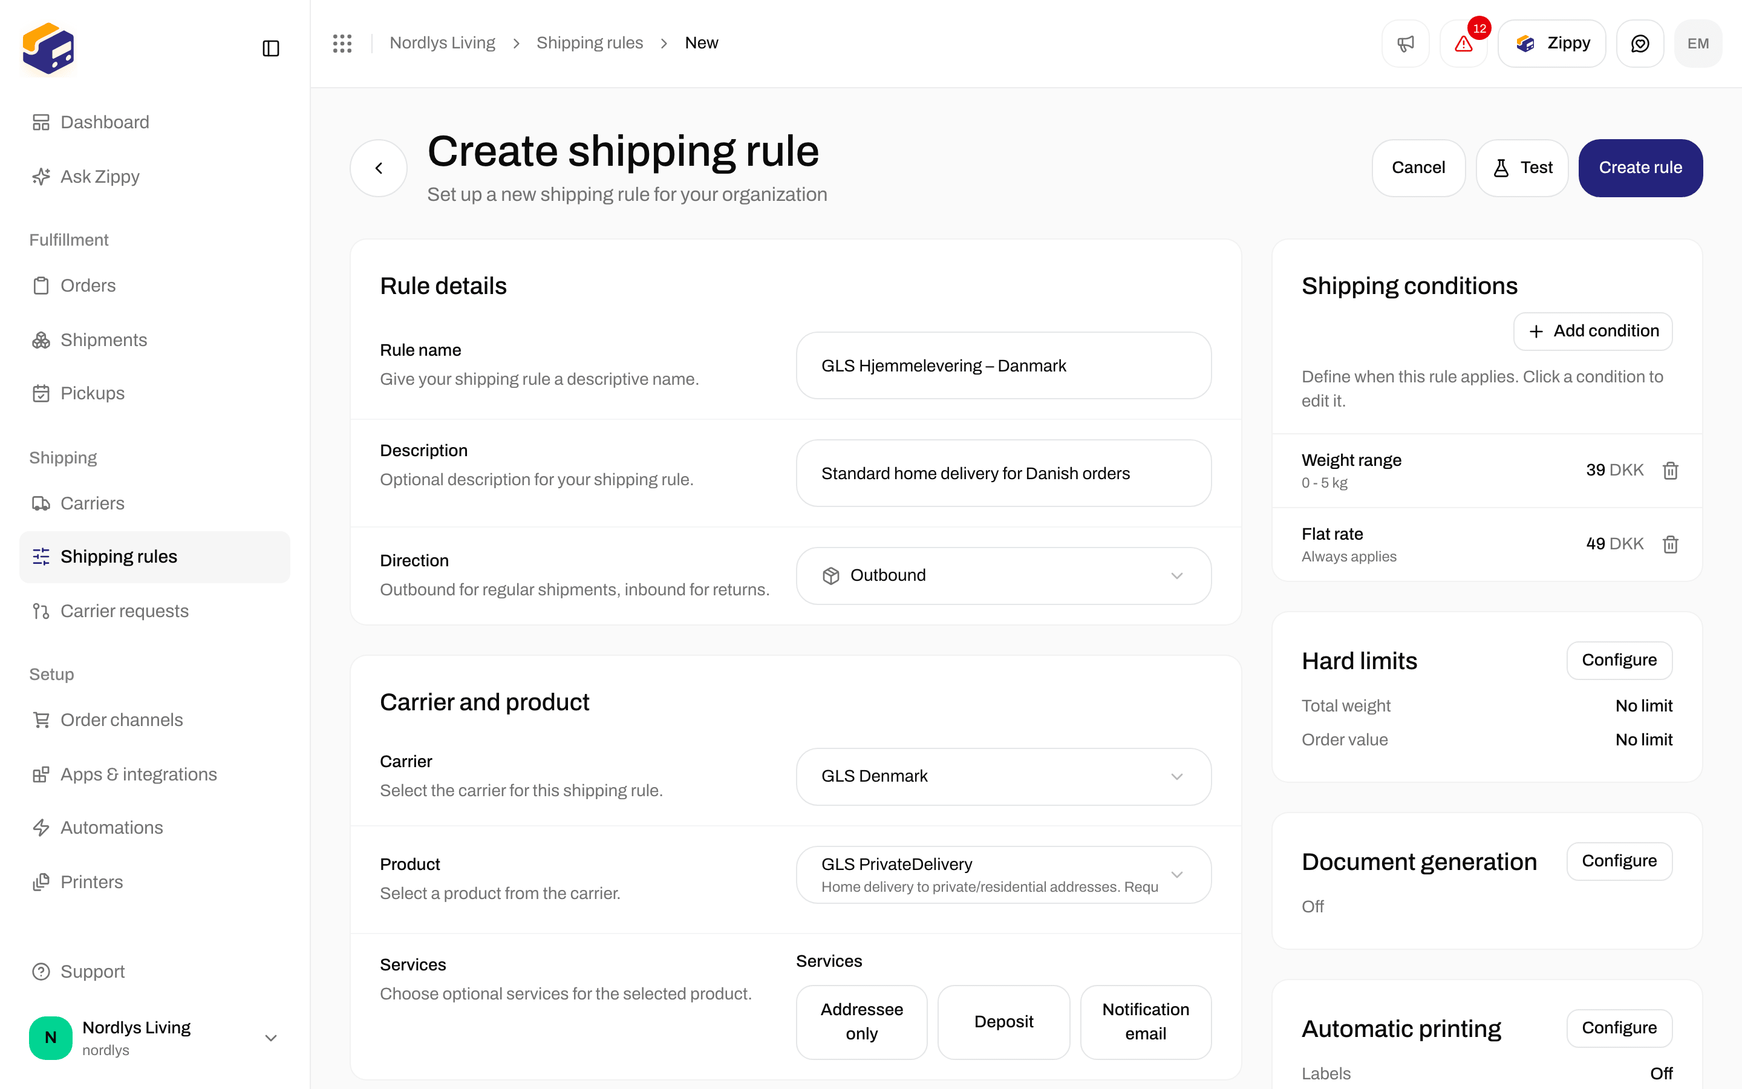Open the Product dropdown

click(x=1003, y=874)
